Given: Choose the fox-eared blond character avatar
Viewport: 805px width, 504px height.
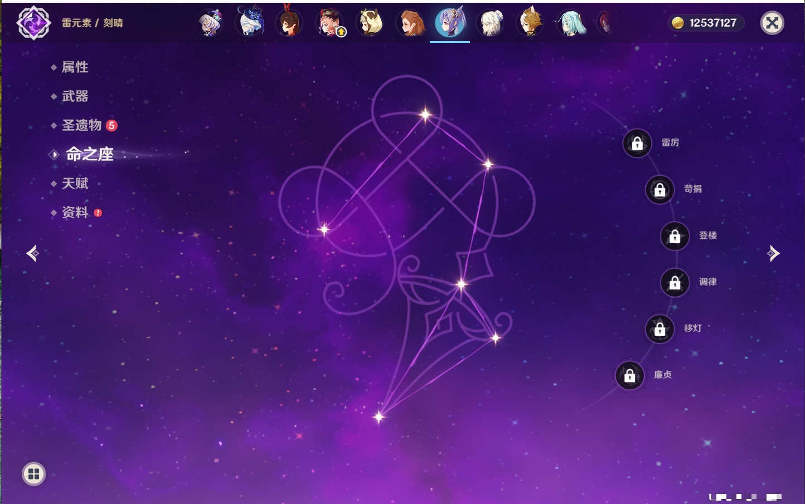Looking at the screenshot, I should coord(531,23).
